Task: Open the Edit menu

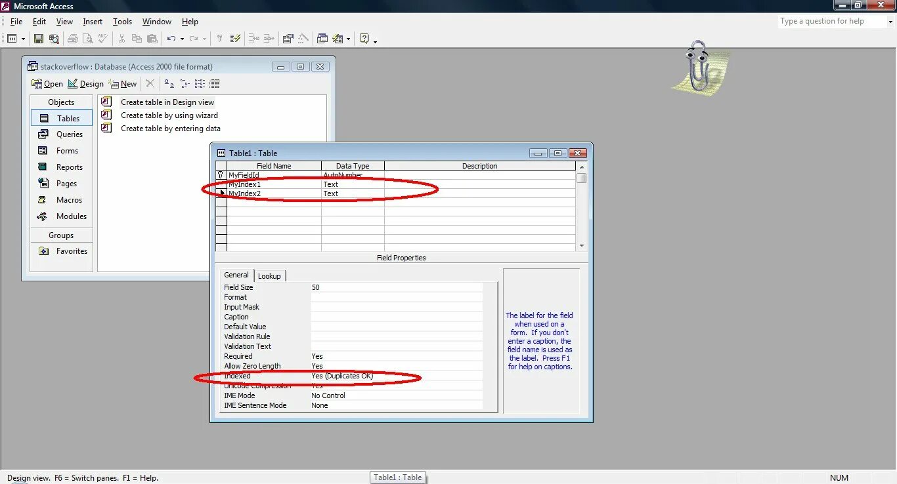Action: (x=39, y=22)
